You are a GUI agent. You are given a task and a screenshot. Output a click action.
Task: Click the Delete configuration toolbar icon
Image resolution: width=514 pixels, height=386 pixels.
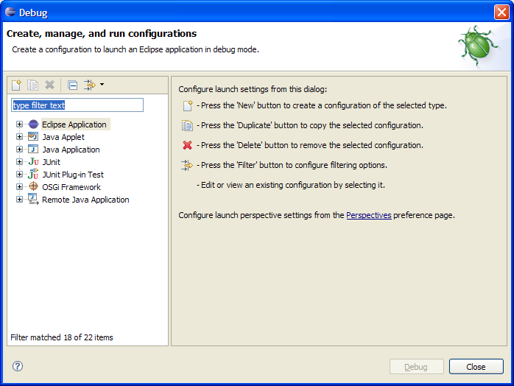49,85
